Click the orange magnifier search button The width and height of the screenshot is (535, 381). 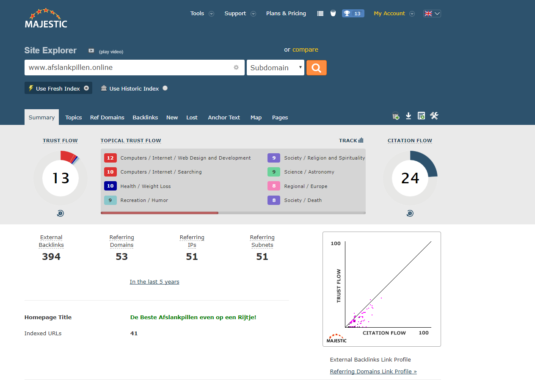(x=317, y=68)
